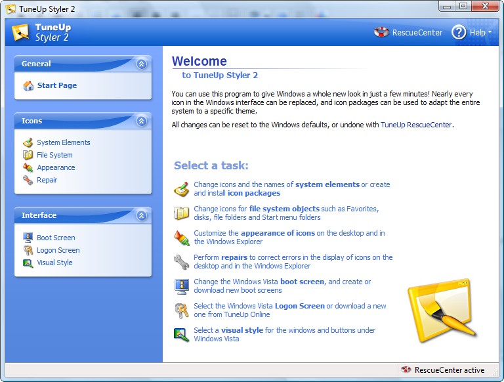504x382 pixels.
Task: Click the Repair wrench icon in sidebar
Action: coord(28,180)
